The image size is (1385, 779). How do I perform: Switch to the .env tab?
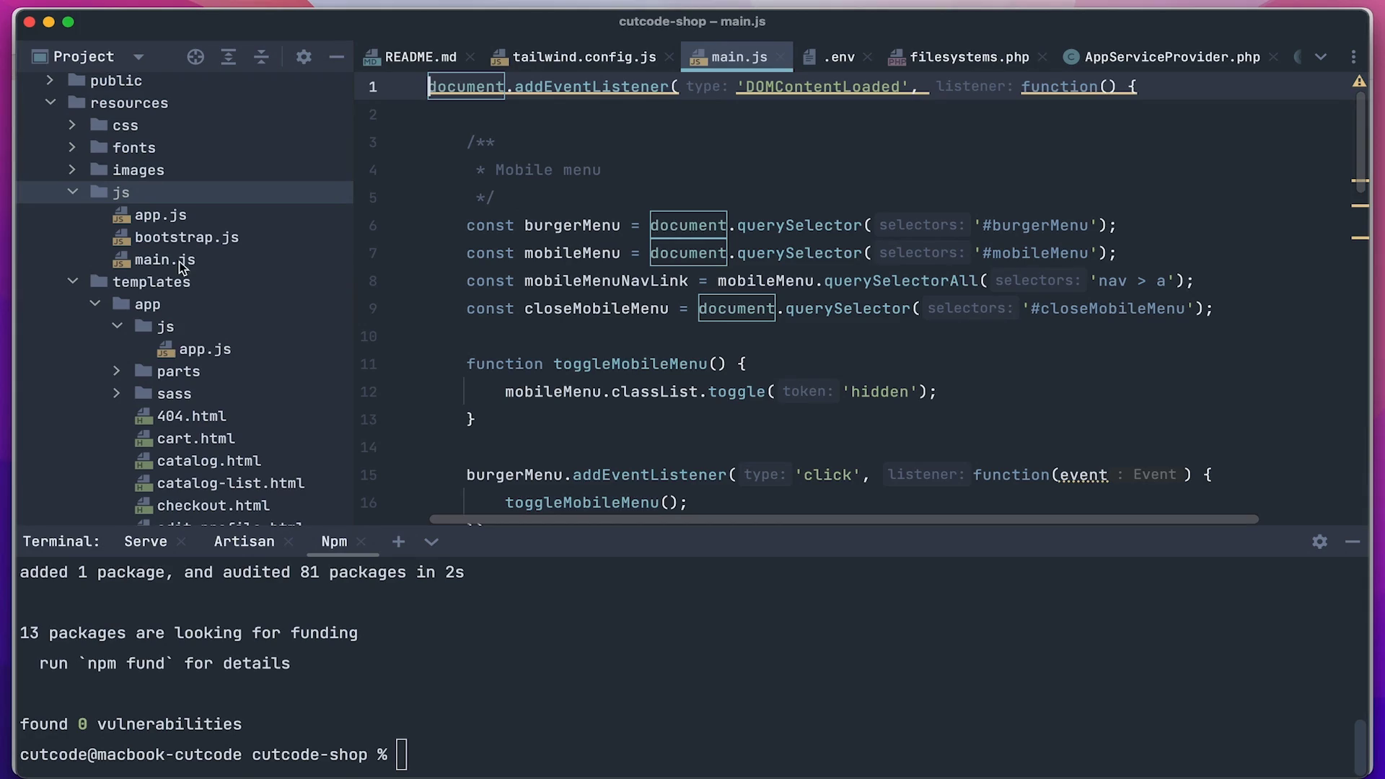(x=839, y=57)
